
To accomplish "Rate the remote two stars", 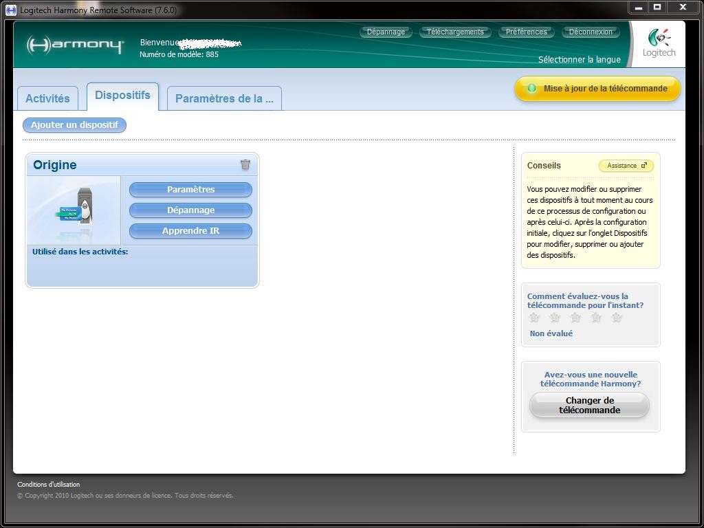I will pyautogui.click(x=555, y=318).
